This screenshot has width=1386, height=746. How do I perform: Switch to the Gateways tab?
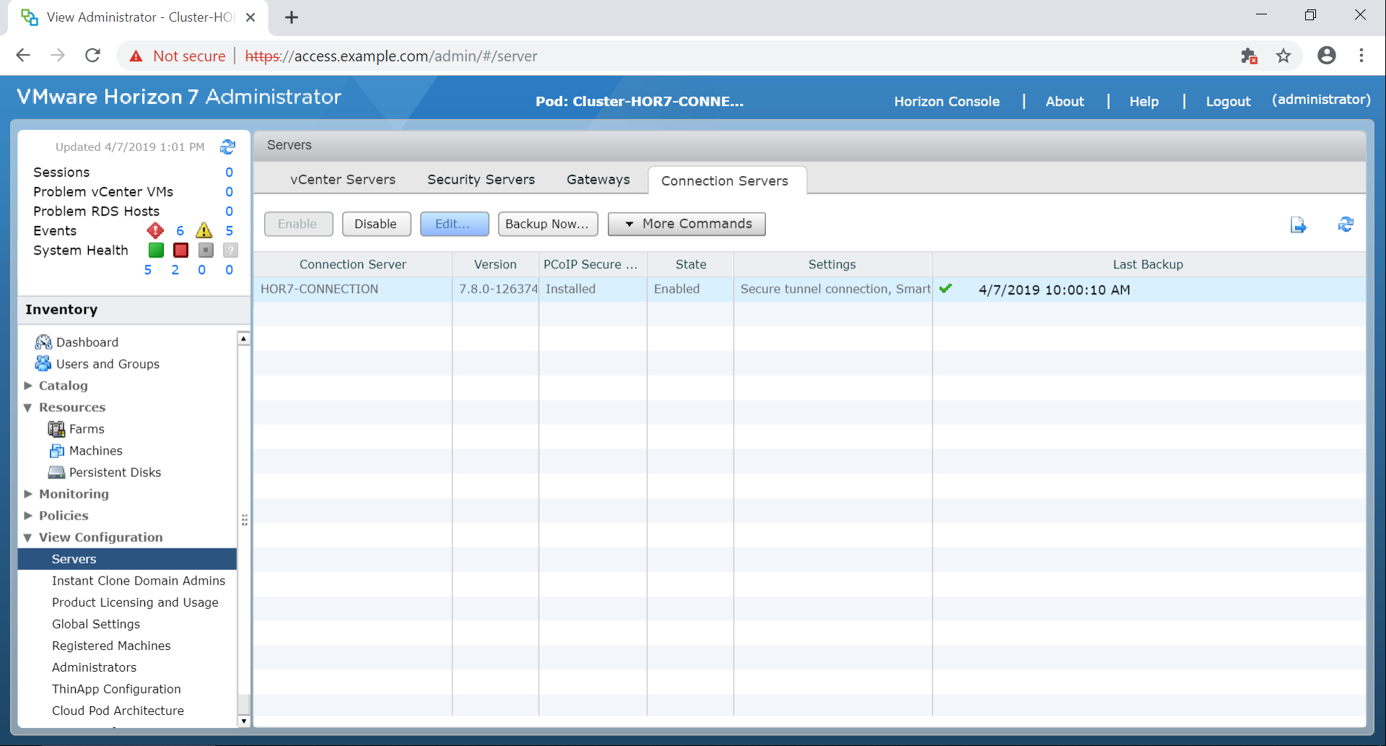point(598,180)
